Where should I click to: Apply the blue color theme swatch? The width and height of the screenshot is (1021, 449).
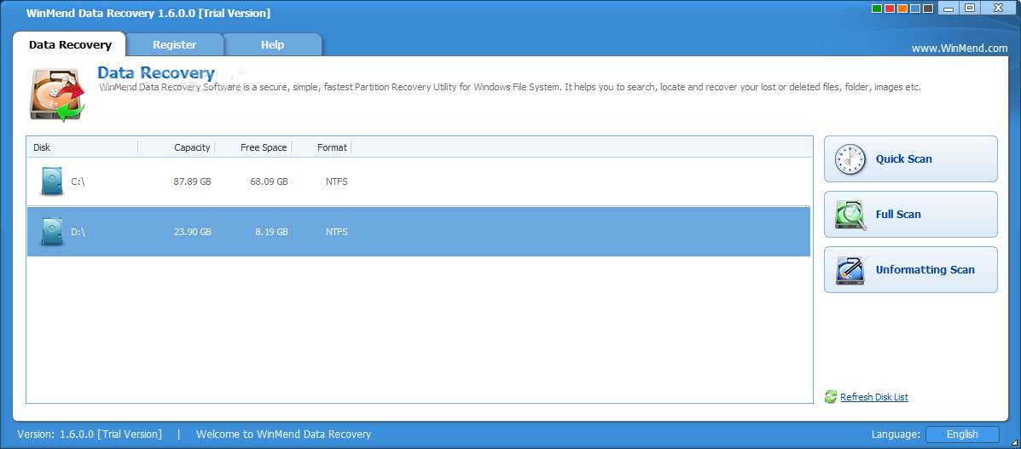(915, 9)
